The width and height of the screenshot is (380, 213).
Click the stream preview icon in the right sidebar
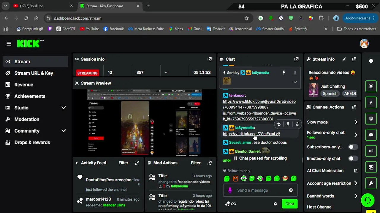click(371, 86)
